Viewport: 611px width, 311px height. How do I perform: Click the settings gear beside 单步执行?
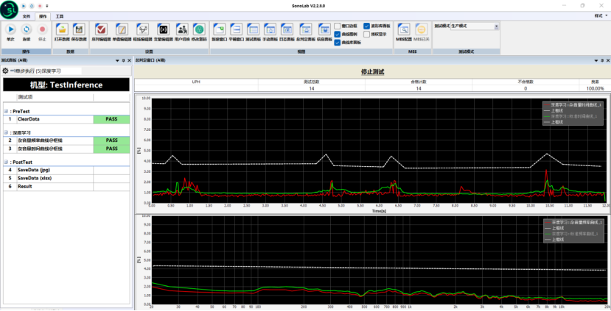pyautogui.click(x=5, y=71)
